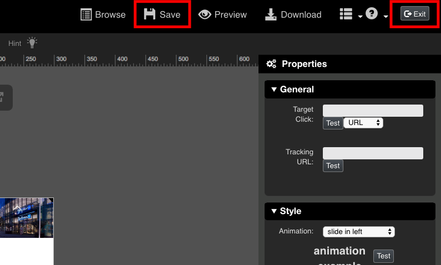Image resolution: width=441 pixels, height=265 pixels.
Task: Click the Save floppy disk icon
Action: tap(150, 14)
